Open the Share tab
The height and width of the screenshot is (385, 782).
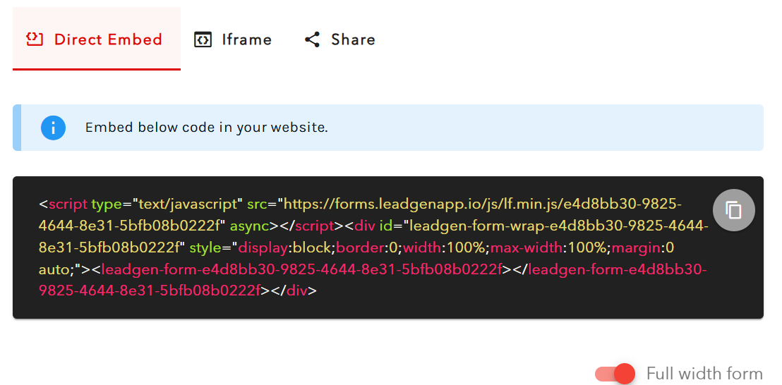click(339, 39)
